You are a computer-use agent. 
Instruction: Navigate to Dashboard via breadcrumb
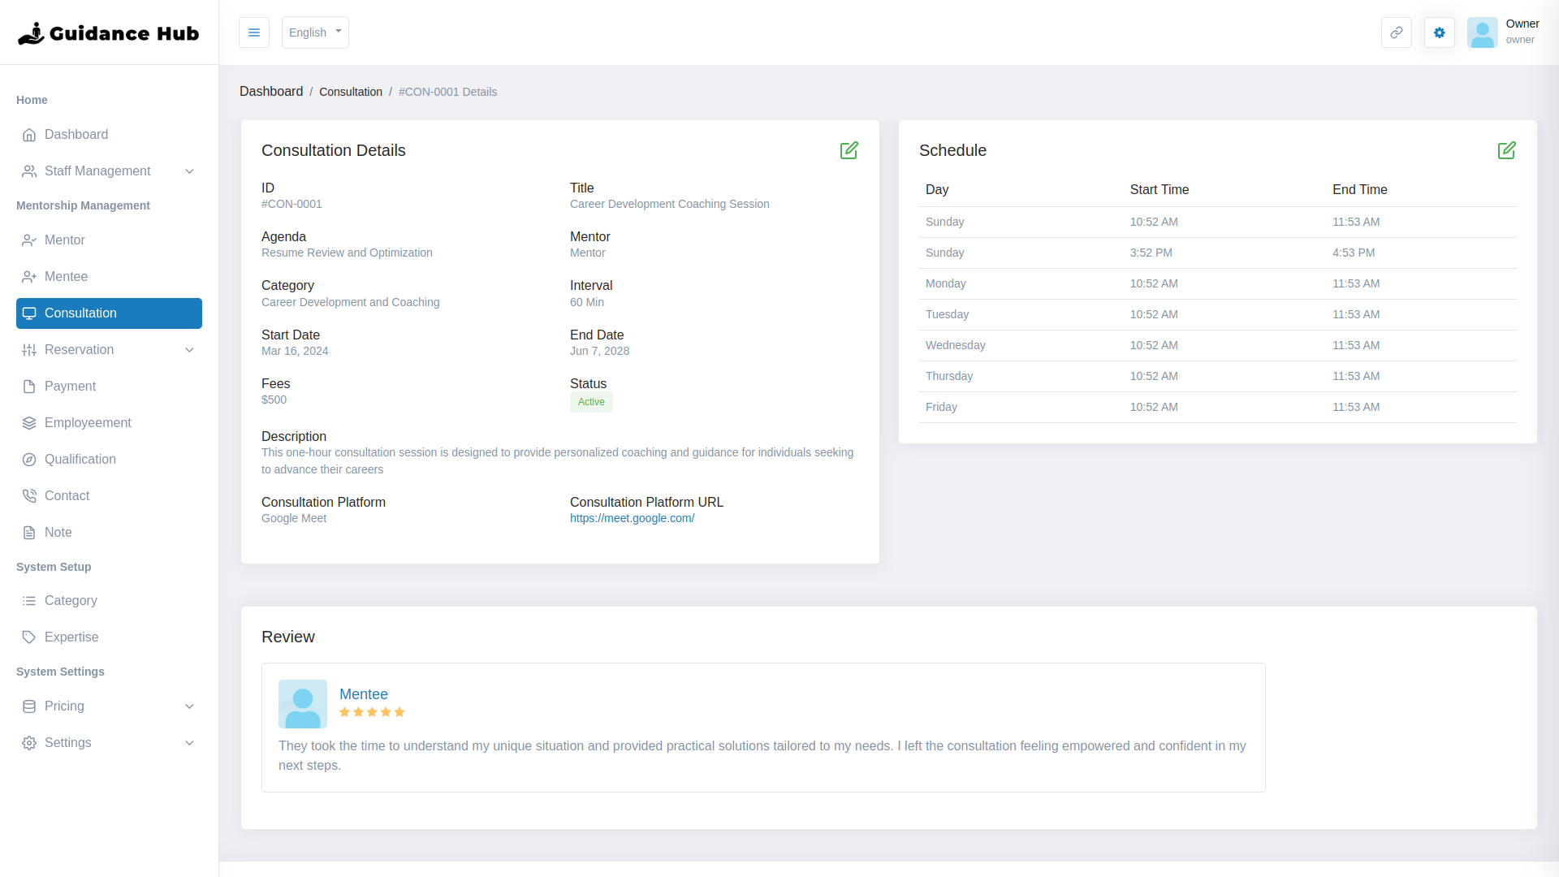[x=271, y=92]
